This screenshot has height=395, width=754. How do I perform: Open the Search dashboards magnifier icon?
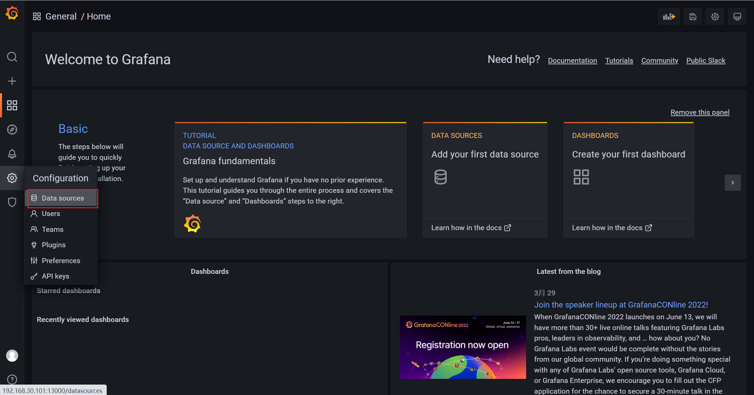(12, 57)
